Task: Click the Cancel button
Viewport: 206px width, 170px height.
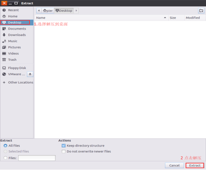Action: tap(174, 165)
